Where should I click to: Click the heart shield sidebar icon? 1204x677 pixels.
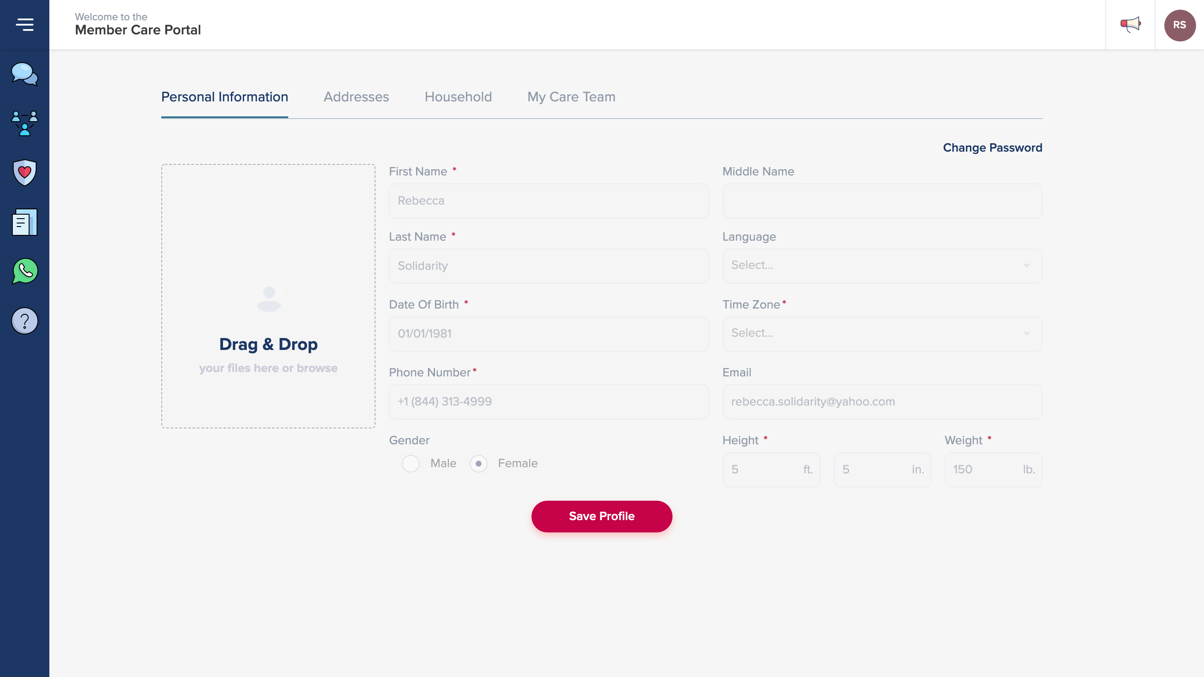[x=24, y=172]
